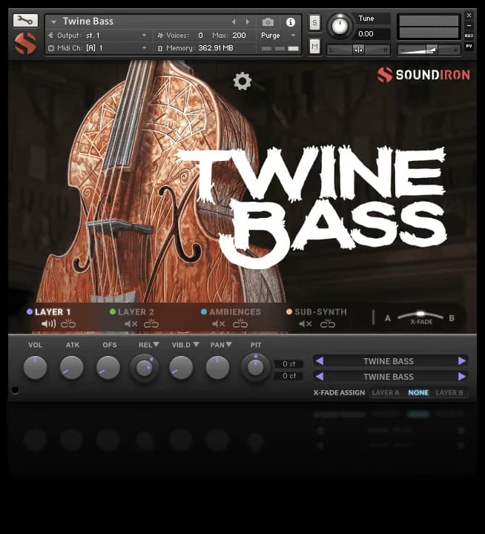The width and height of the screenshot is (485, 534).
Task: Expand PAN dropdown triangle
Action: click(228, 345)
